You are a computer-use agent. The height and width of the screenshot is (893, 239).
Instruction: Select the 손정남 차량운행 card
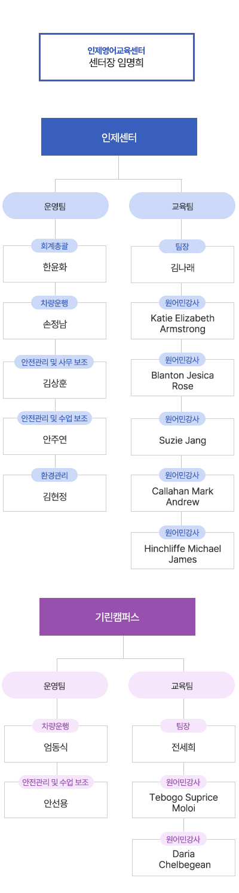(x=54, y=321)
